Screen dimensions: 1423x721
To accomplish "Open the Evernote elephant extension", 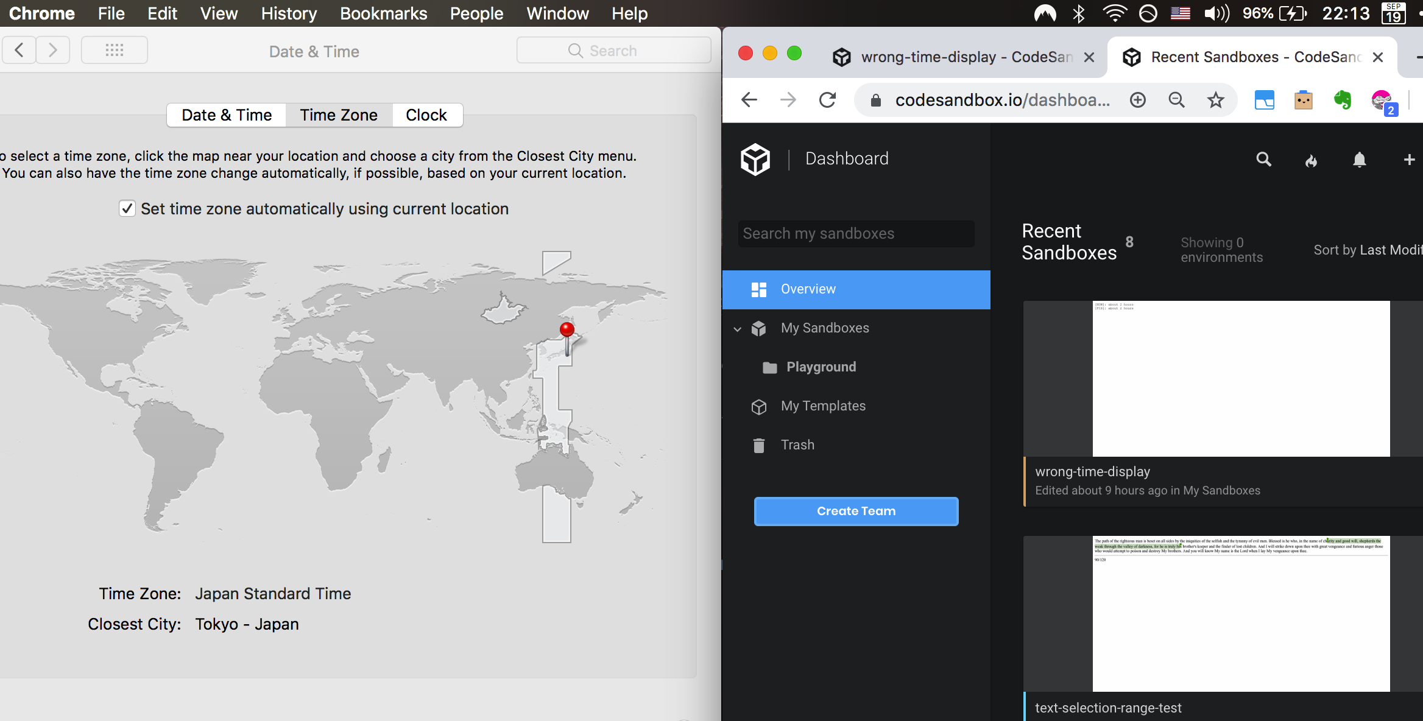I will [x=1343, y=100].
